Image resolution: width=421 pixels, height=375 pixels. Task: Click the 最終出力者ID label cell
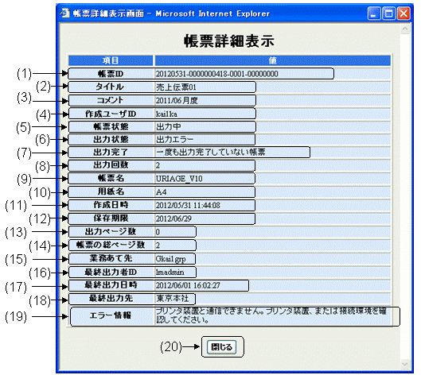[x=111, y=272]
